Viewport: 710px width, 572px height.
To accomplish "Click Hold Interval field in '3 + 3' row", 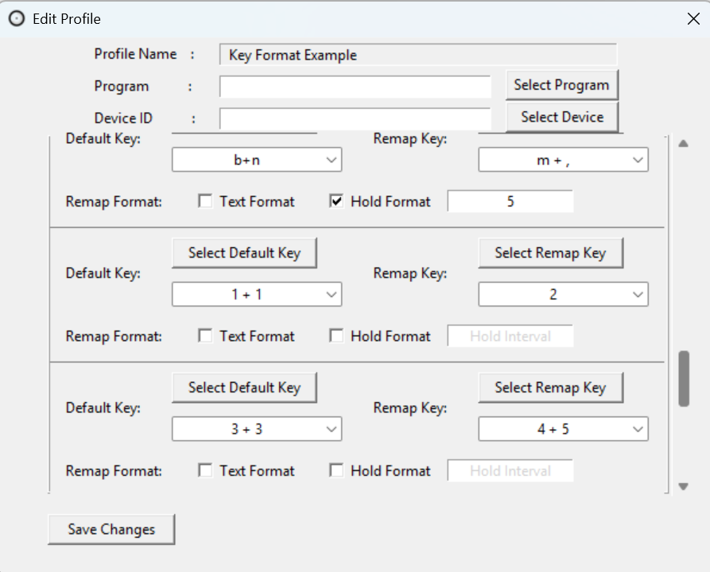I will pos(510,470).
